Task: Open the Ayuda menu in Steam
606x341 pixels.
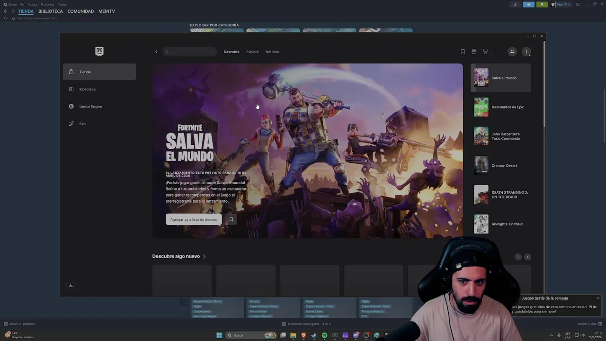Action: point(62,4)
